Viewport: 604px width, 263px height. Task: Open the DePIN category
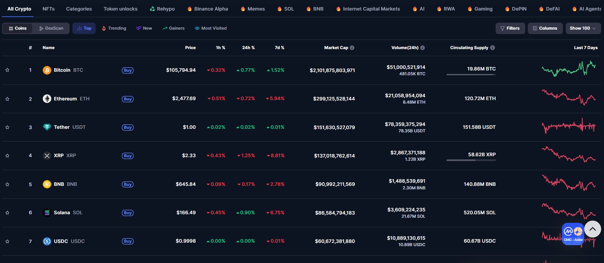[516, 9]
